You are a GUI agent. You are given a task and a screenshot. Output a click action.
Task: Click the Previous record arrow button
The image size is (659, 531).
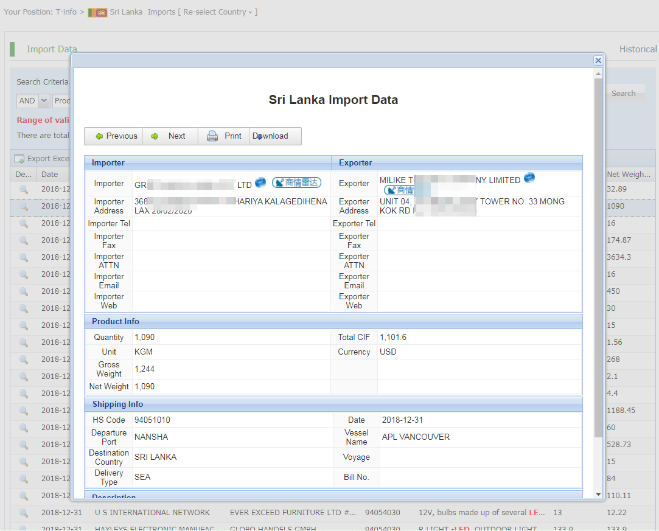[x=114, y=136]
